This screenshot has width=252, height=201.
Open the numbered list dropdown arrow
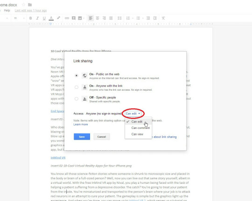(x=133, y=18)
